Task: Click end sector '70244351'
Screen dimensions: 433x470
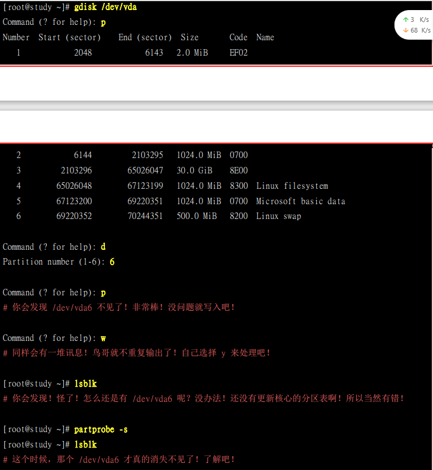Action: 145,216
